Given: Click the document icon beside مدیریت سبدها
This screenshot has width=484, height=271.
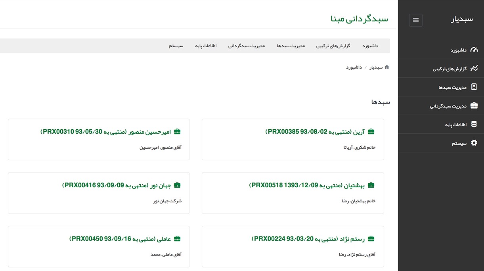Looking at the screenshot, I should [474, 87].
